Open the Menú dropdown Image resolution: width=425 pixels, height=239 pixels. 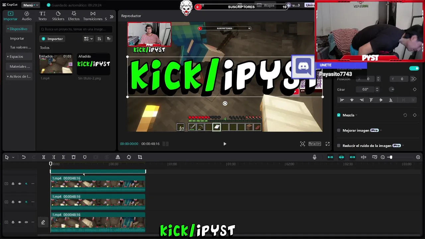(x=31, y=5)
